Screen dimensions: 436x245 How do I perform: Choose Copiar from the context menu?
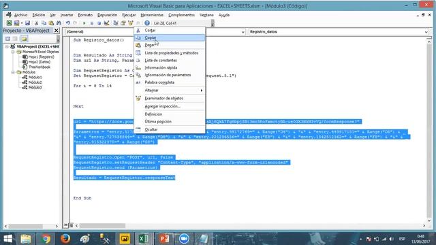pyautogui.click(x=170, y=37)
